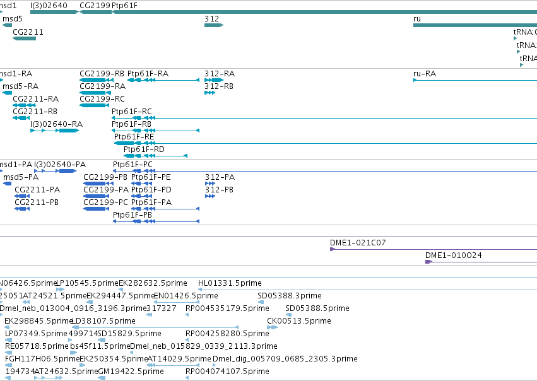The image size is (537, 381).
Task: Click EST label LP10545.5prime
Action: (87, 283)
